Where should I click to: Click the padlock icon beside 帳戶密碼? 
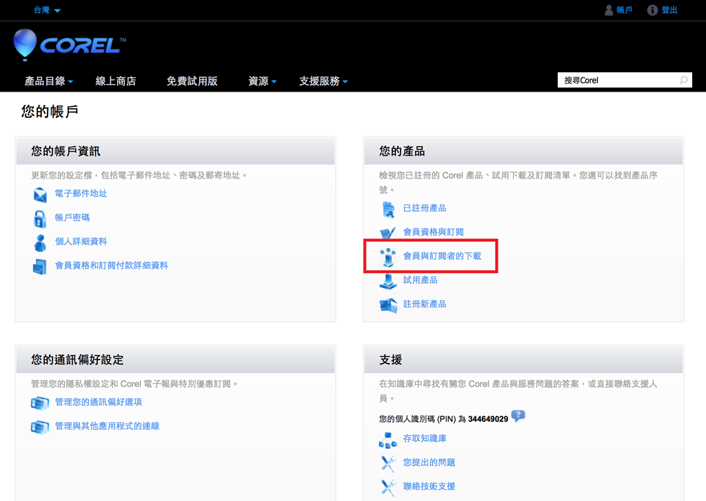(x=39, y=218)
